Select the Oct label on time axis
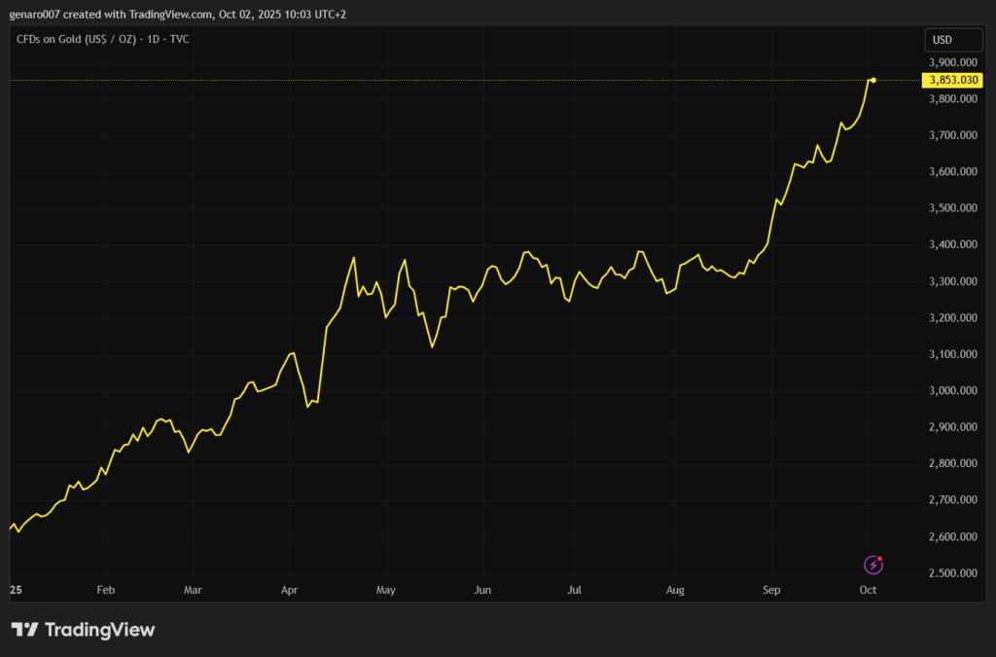 (869, 590)
